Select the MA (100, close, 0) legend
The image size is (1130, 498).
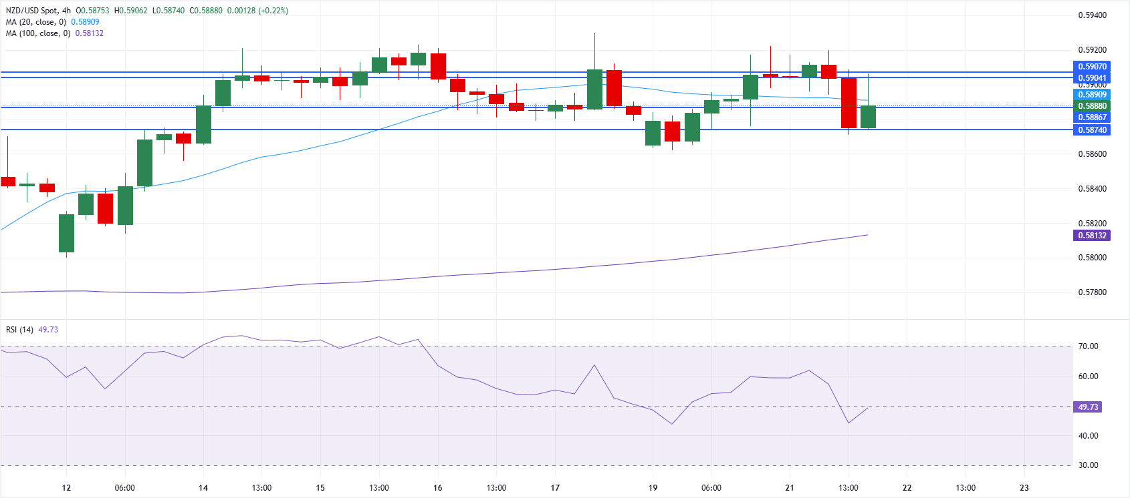[x=38, y=33]
